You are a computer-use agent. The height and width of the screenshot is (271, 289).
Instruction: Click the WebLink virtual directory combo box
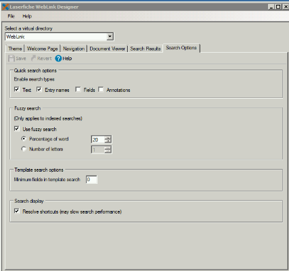tap(60, 36)
